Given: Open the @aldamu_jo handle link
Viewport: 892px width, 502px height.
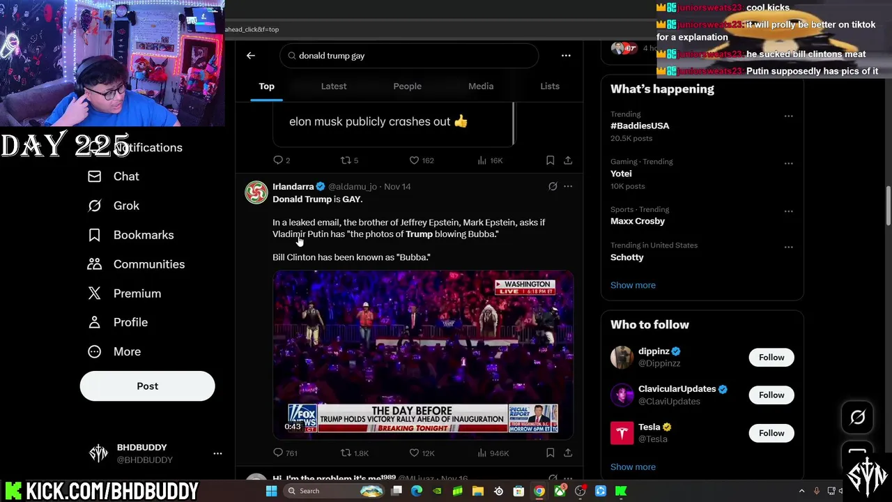Looking at the screenshot, I should (353, 187).
